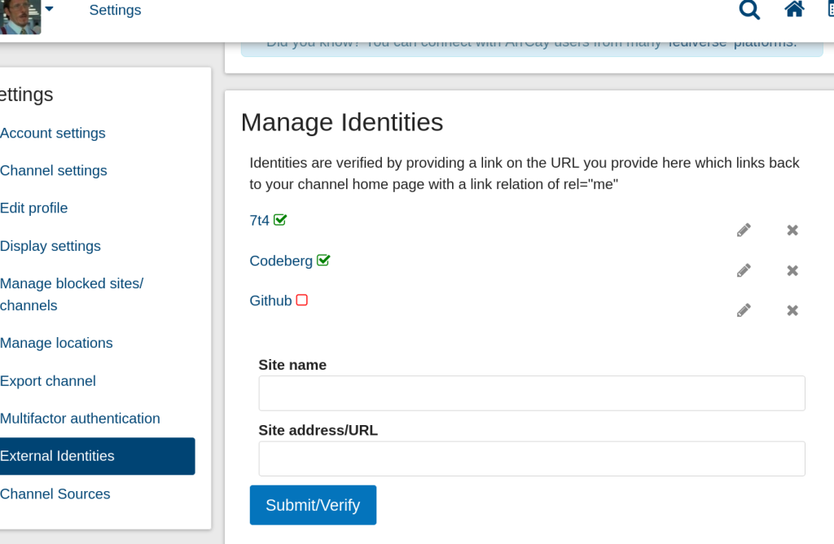Click the 7t4 verified checkmark
The width and height of the screenshot is (834, 544).
click(x=280, y=220)
